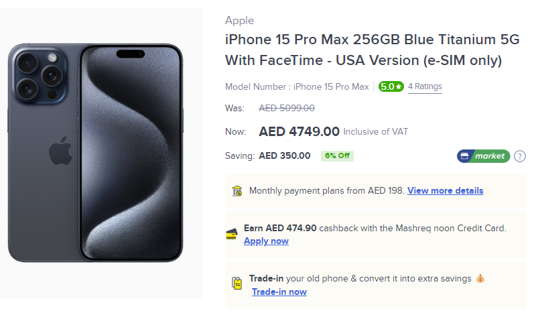
Task: Click the money bag emoji icon
Action: (480, 278)
